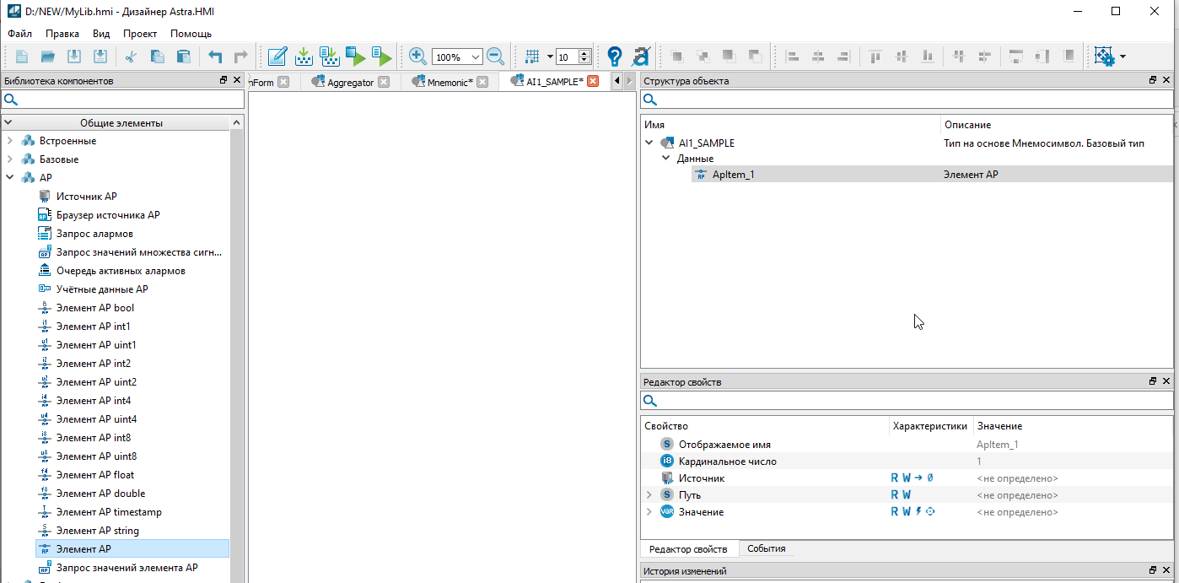This screenshot has width=1179, height=583.
Task: Switch to the События tab
Action: [766, 548]
